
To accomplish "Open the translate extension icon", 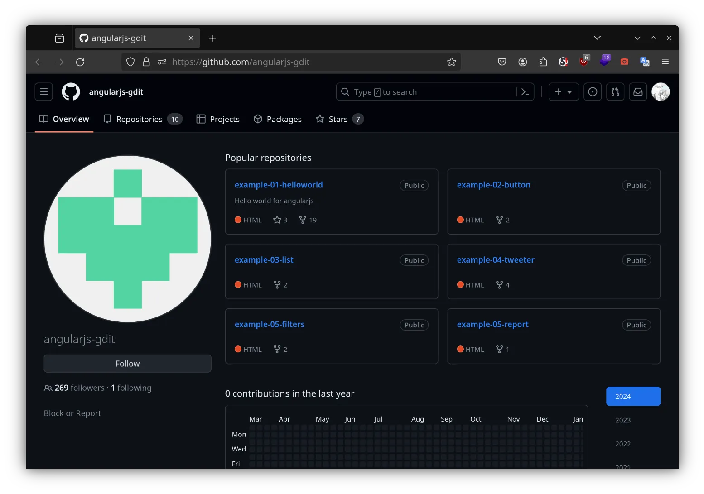I will tap(645, 62).
